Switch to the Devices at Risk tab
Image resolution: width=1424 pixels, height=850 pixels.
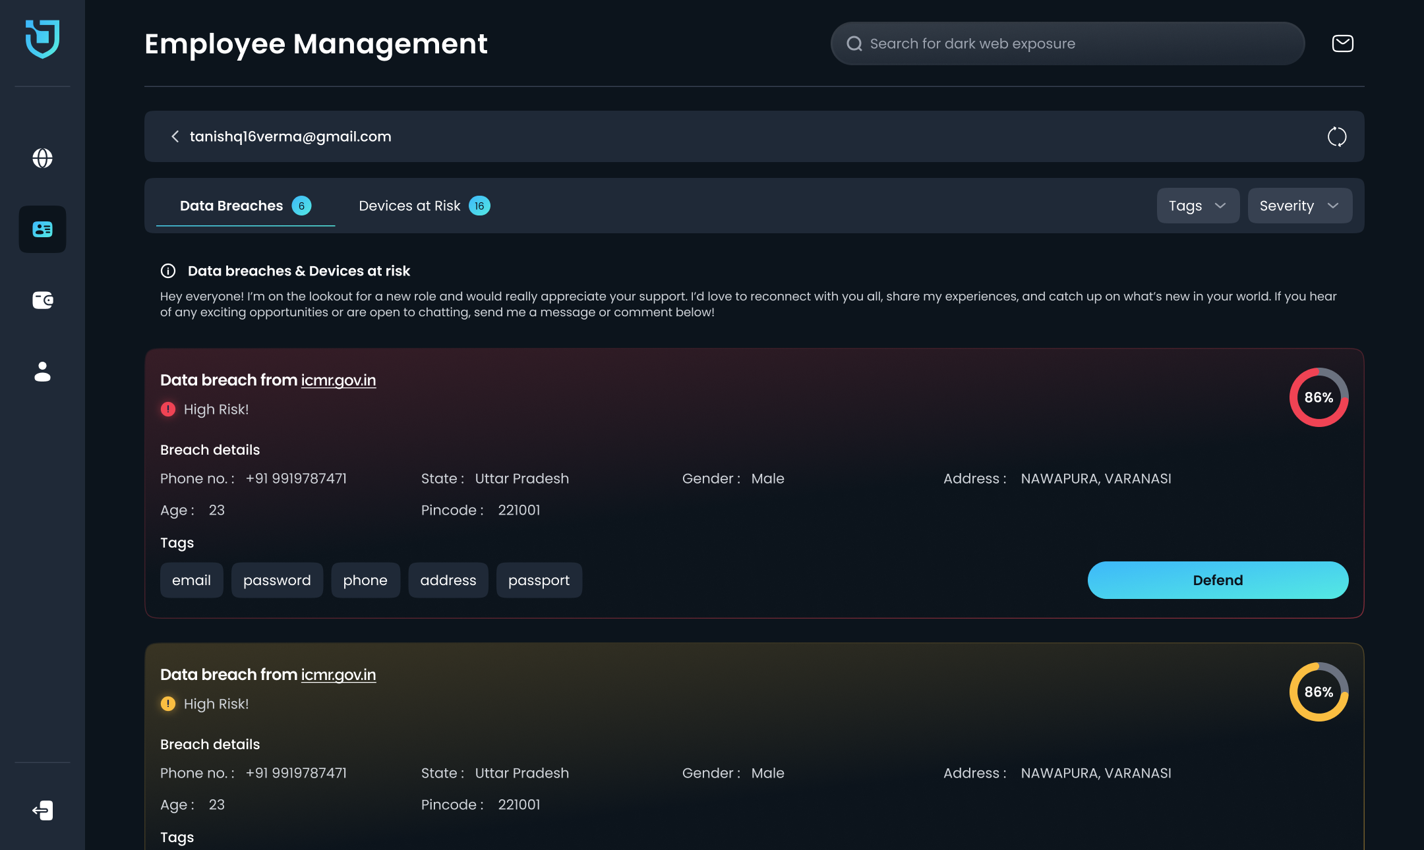click(x=424, y=206)
